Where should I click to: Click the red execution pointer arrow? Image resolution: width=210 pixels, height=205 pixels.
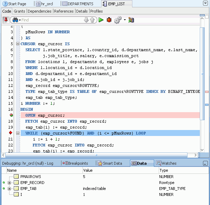click(x=11, y=133)
